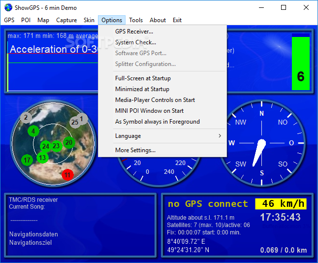This screenshot has width=318, height=263.
Task: Toggle Minimized at Startup option
Action: (x=162, y=89)
